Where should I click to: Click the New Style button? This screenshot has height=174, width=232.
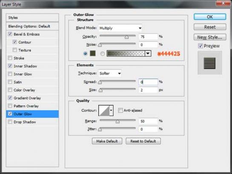coord(210,37)
